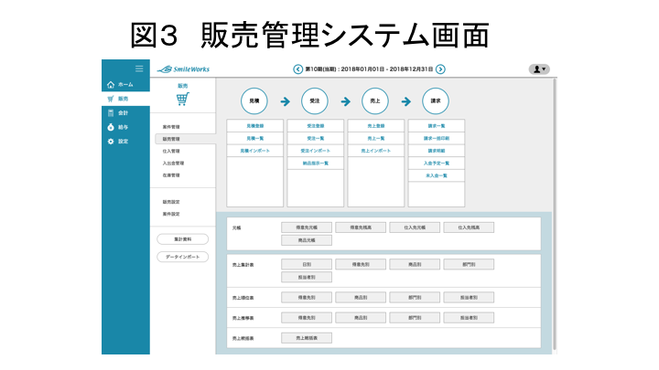The width and height of the screenshot is (659, 370).
Task: Open the 売上一覧 link
Action: tap(376, 139)
